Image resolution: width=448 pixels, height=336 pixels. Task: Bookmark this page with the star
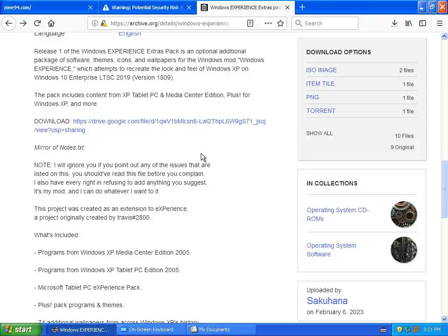click(x=280, y=23)
